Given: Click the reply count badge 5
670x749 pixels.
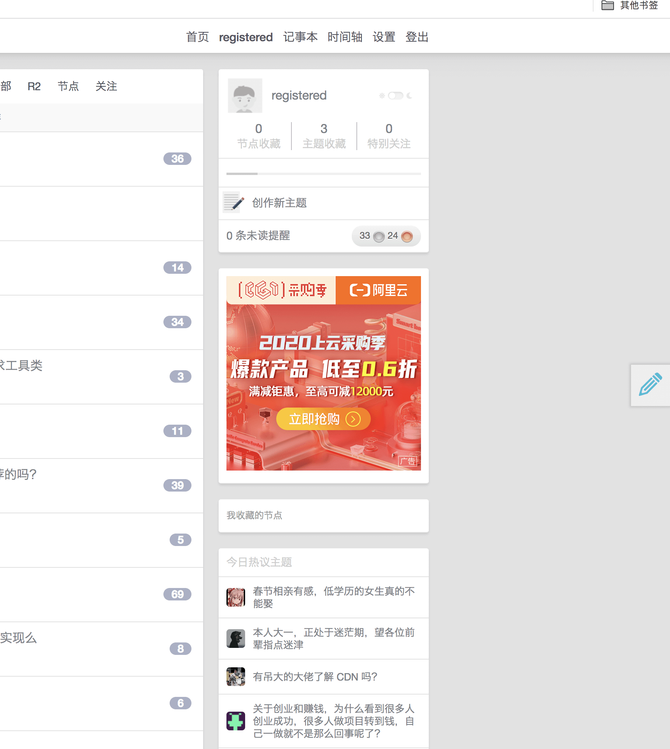Looking at the screenshot, I should click(x=181, y=540).
